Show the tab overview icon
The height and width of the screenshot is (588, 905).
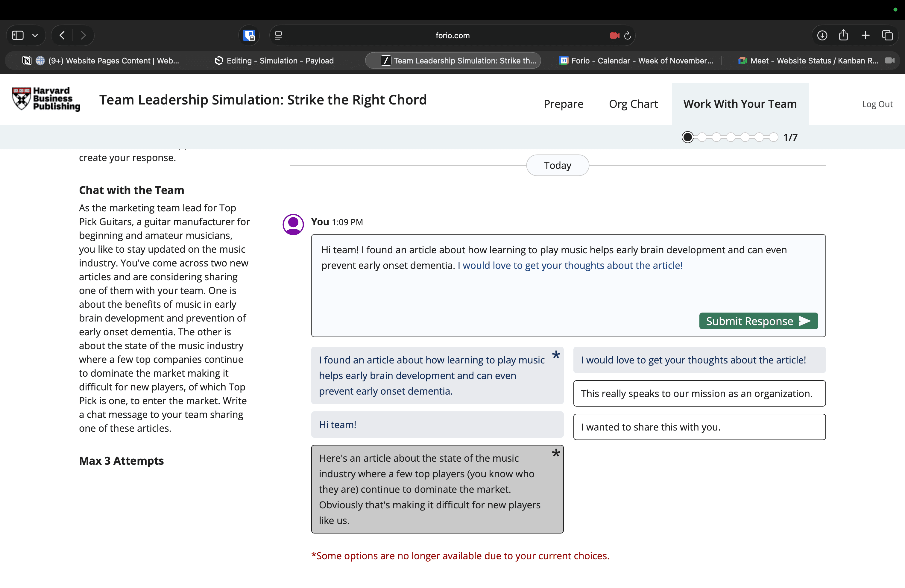(887, 35)
